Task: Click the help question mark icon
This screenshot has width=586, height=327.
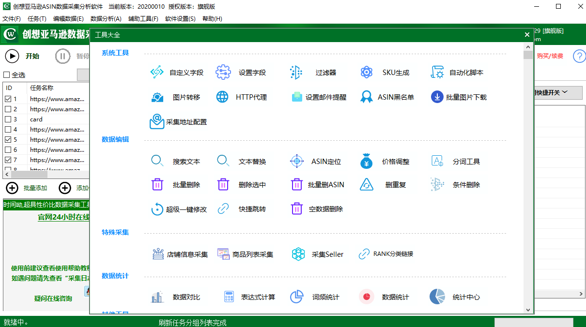Action: [579, 56]
